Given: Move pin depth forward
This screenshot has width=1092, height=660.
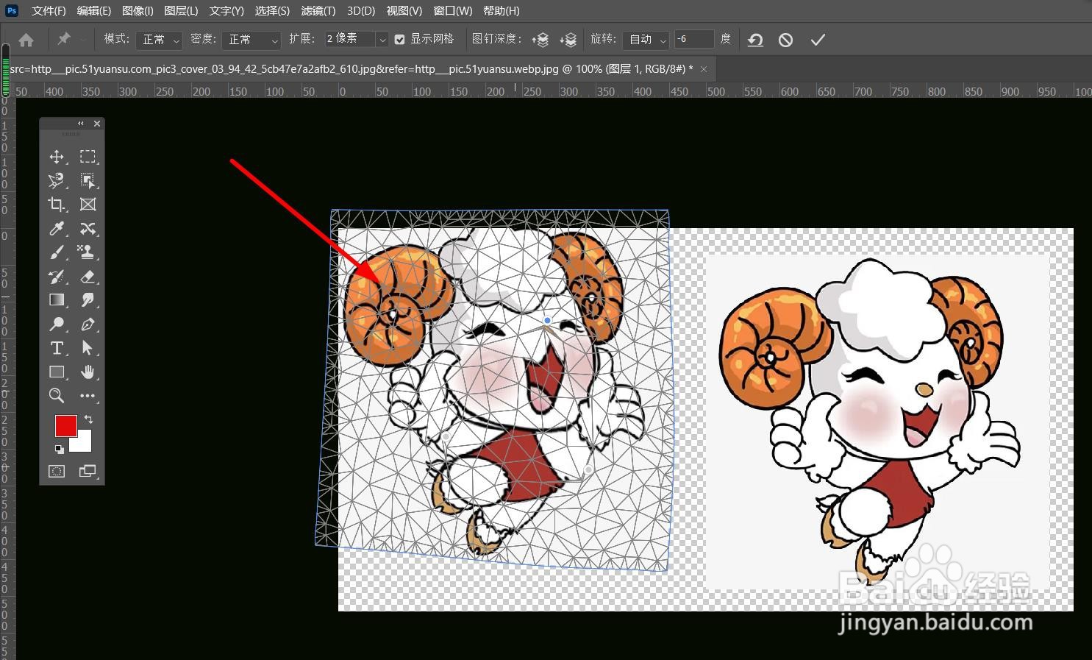Looking at the screenshot, I should coord(540,40).
